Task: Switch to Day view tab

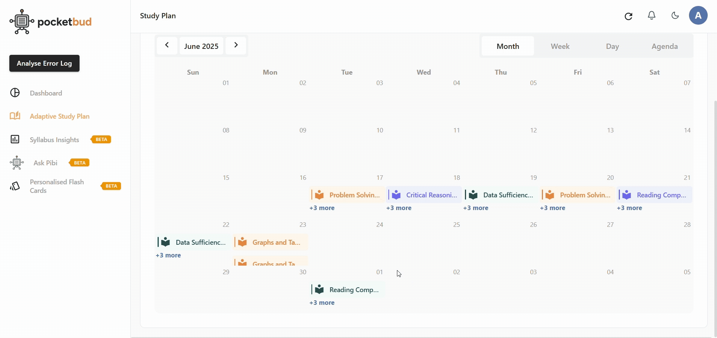Action: (612, 46)
